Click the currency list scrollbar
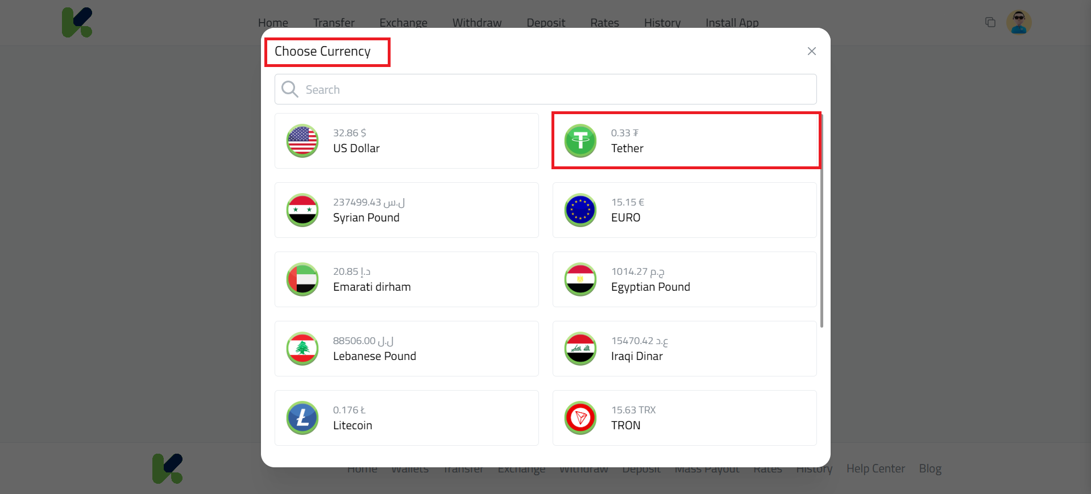The image size is (1091, 494). 822,220
